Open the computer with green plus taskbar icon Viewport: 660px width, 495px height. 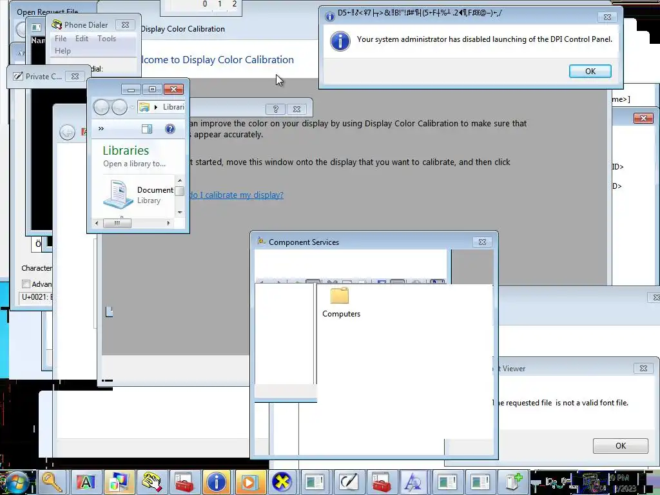tap(513, 482)
